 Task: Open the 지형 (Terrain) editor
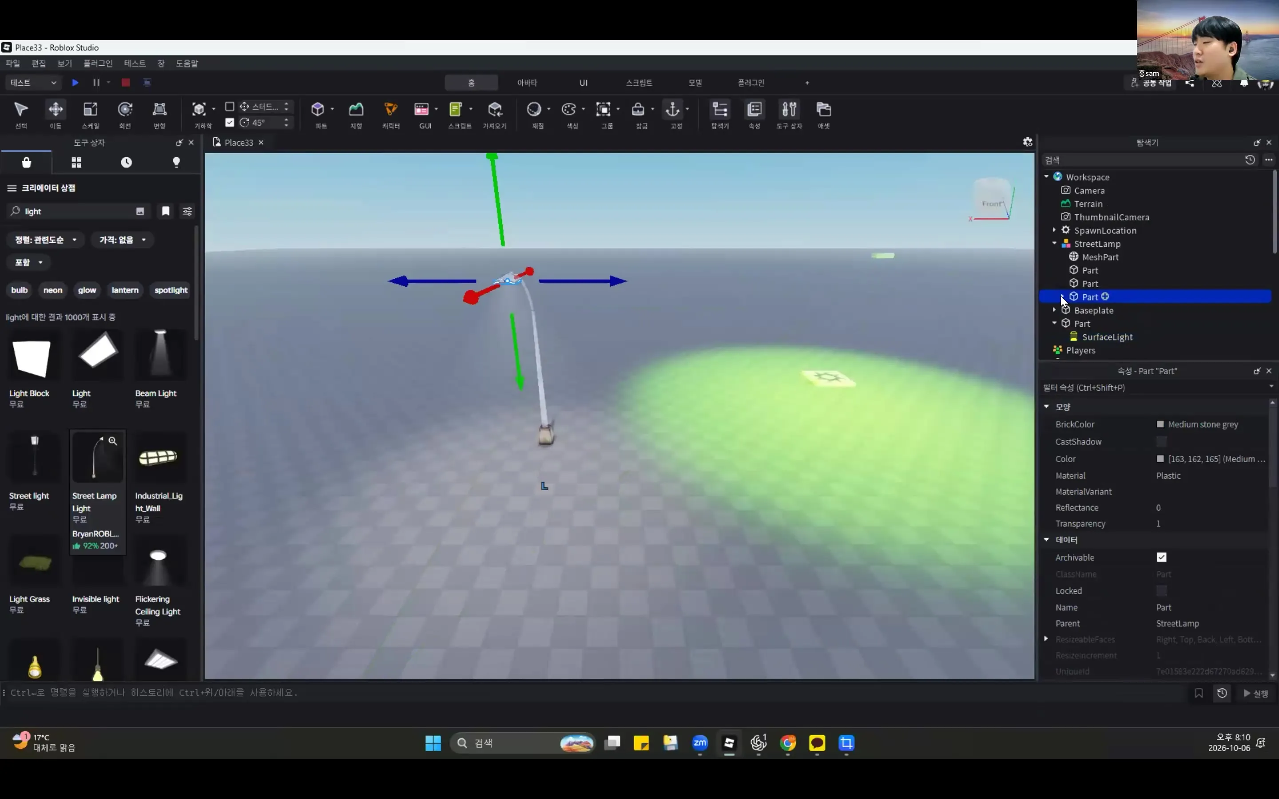coord(356,114)
